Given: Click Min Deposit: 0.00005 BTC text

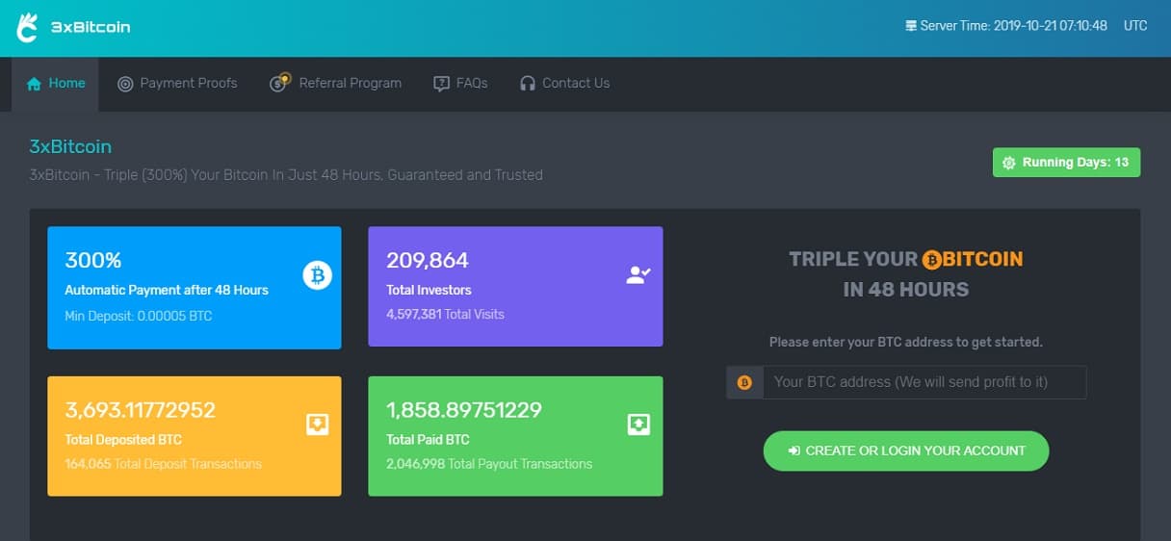Looking at the screenshot, I should pos(139,316).
